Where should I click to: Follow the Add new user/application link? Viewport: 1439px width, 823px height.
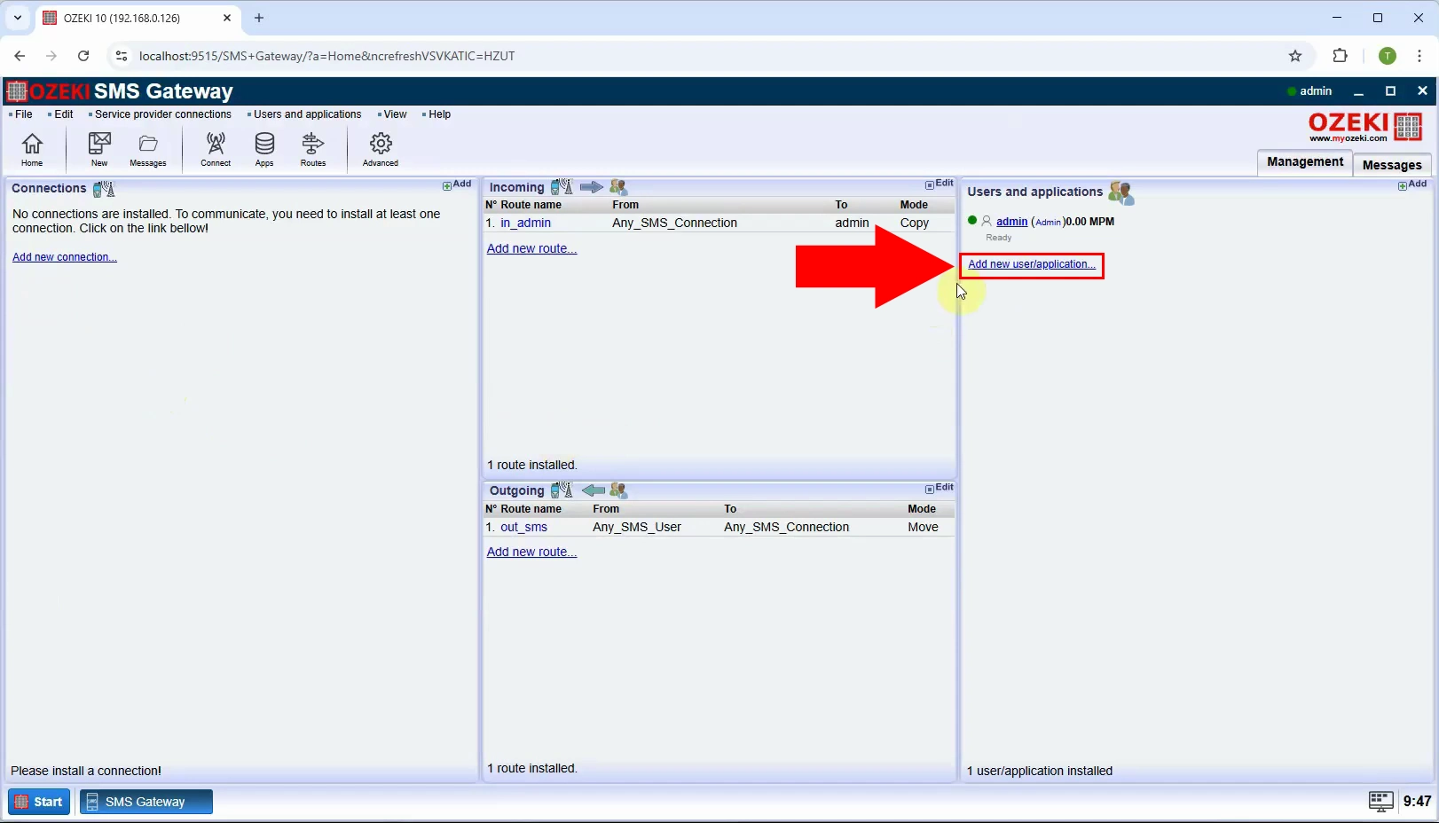click(x=1032, y=264)
